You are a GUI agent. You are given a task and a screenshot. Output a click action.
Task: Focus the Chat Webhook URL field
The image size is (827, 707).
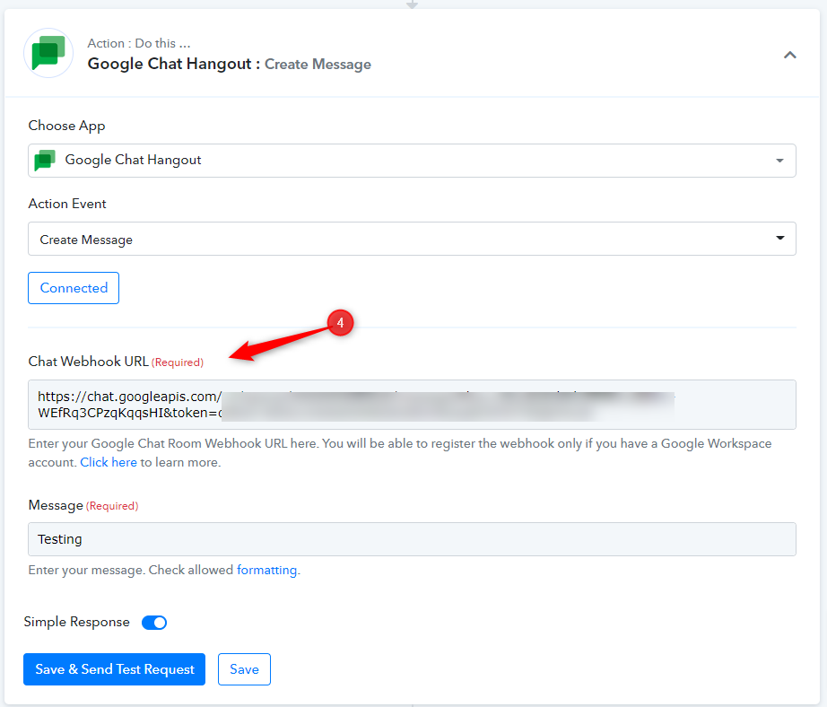pyautogui.click(x=412, y=405)
